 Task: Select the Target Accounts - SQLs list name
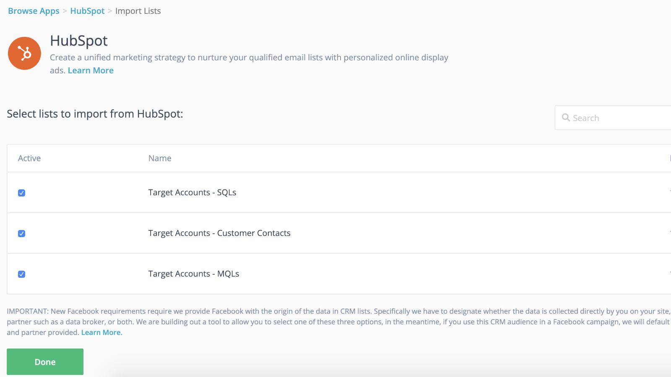click(x=192, y=192)
